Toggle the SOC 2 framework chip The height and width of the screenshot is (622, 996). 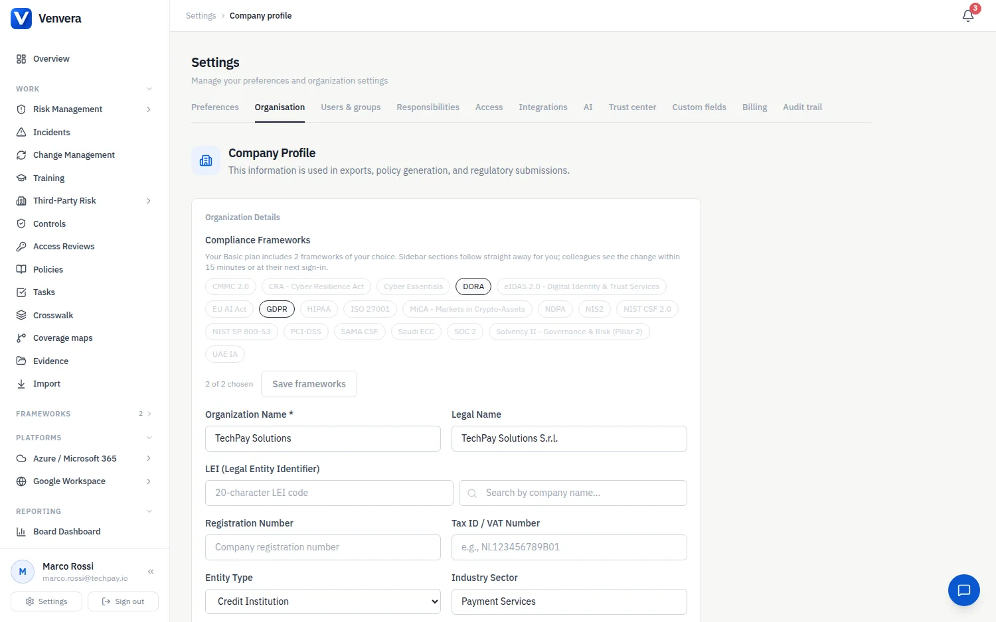[465, 332]
